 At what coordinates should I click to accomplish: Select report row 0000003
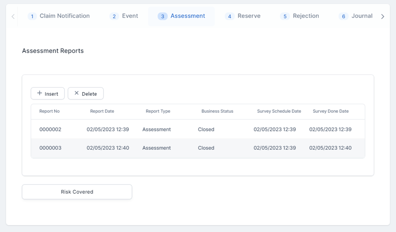click(x=50, y=148)
